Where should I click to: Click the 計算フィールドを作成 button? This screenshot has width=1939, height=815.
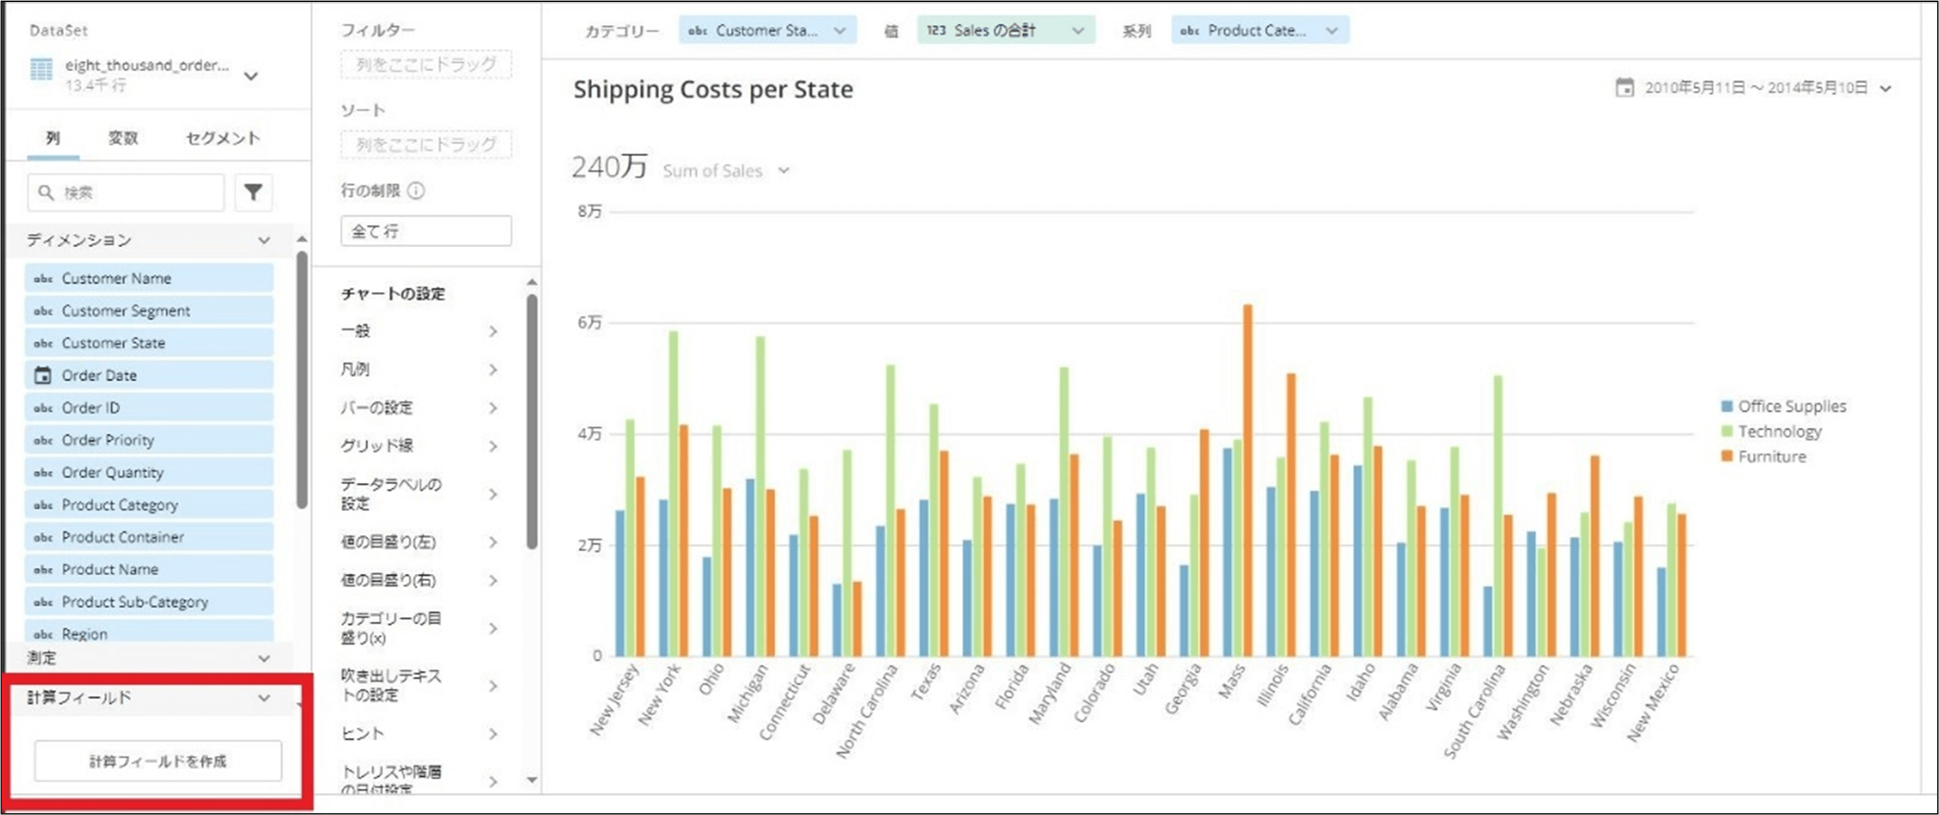click(158, 761)
